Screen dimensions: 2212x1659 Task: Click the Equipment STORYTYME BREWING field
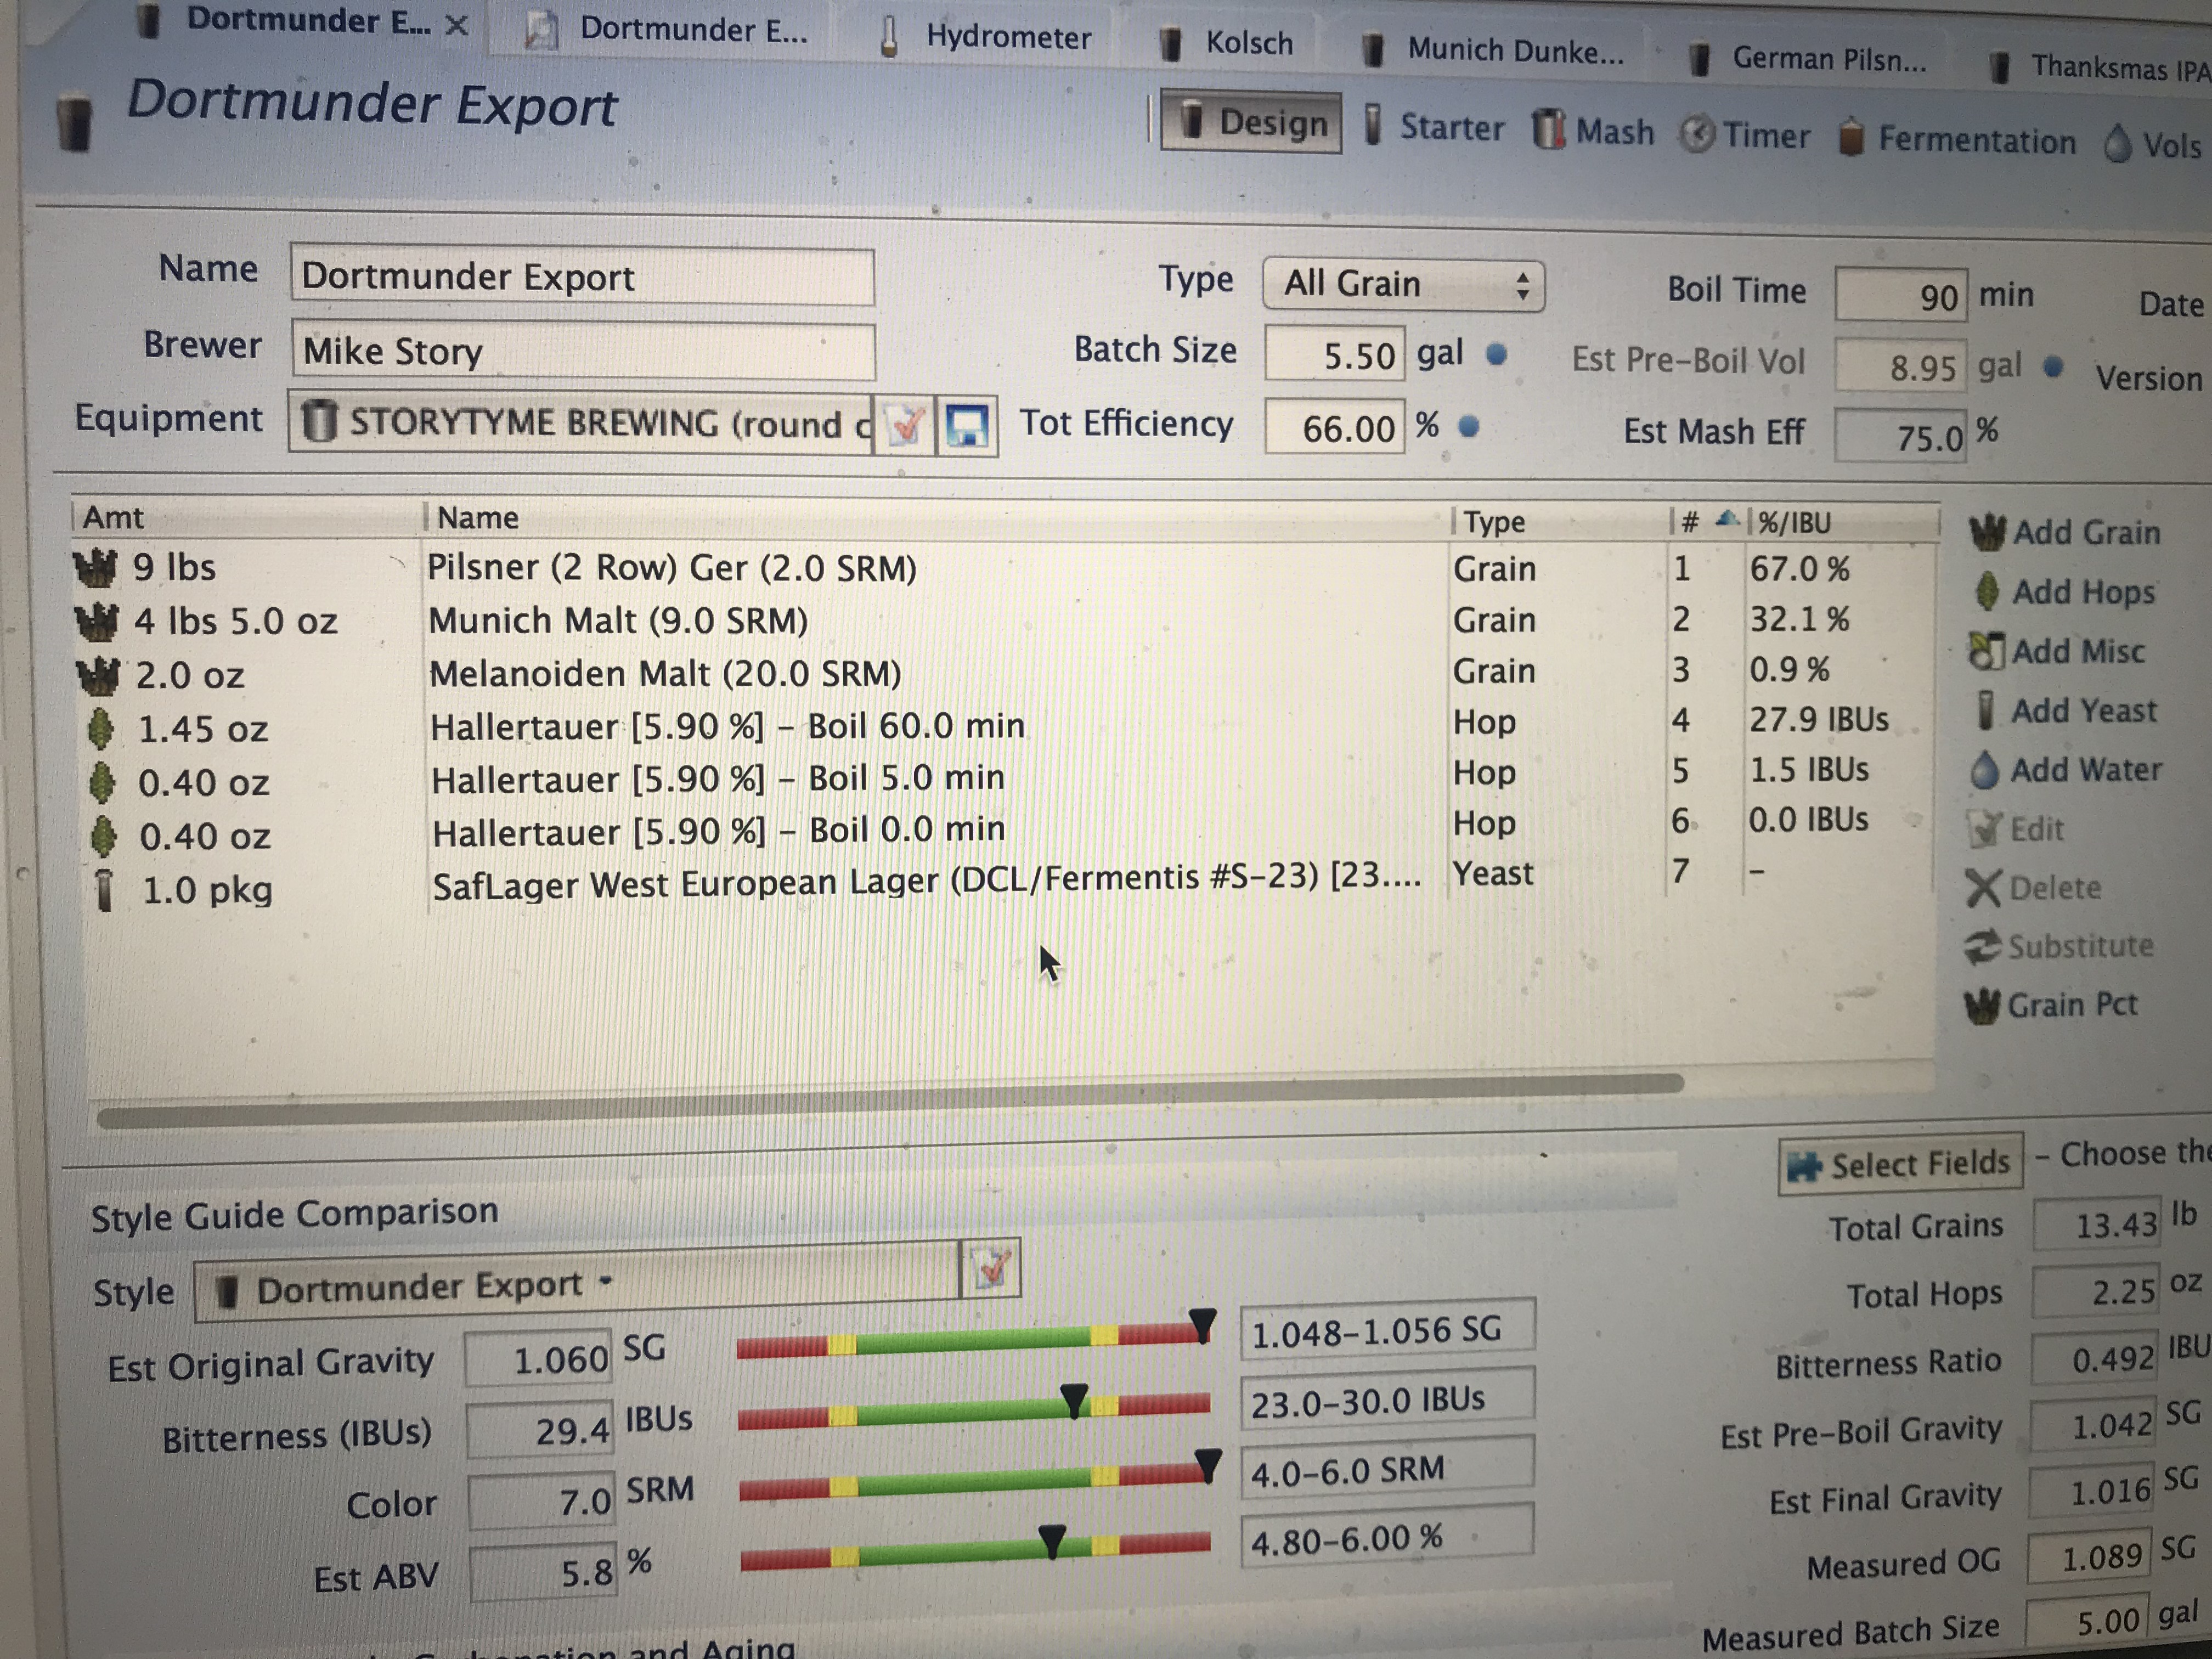tap(581, 423)
